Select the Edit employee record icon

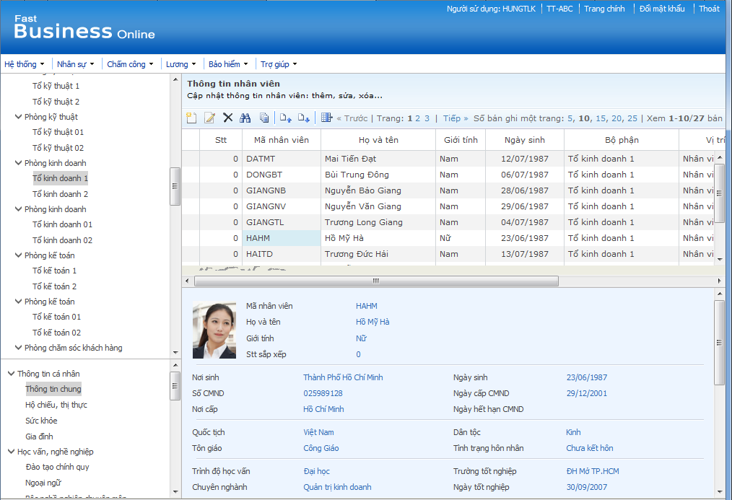(x=208, y=117)
